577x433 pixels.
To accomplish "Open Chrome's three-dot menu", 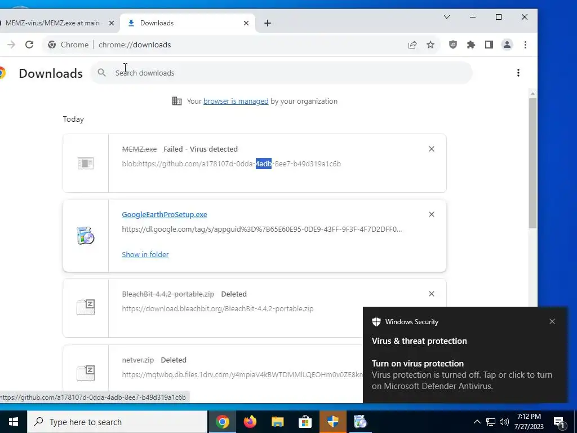I will pos(525,45).
